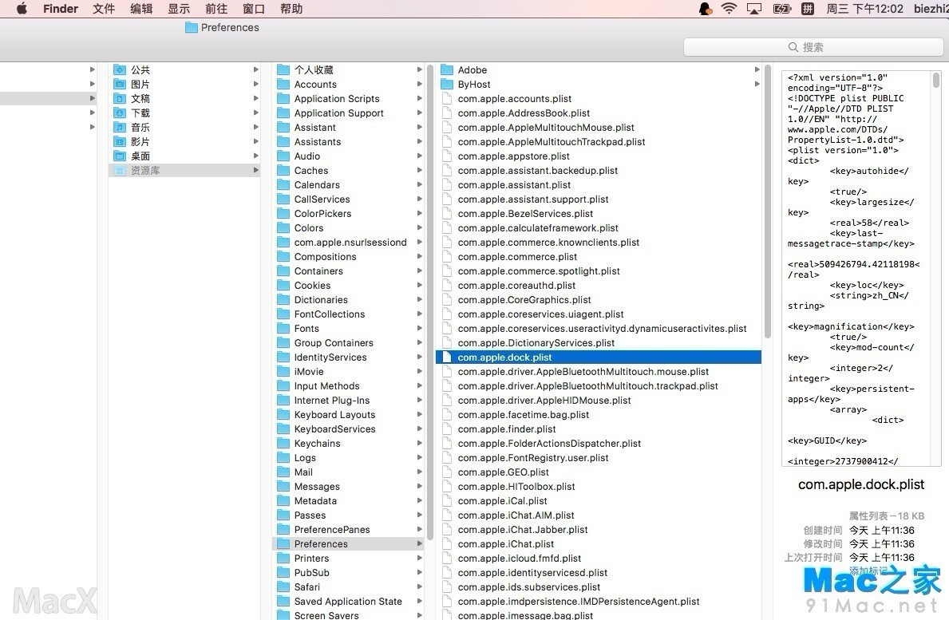
Task: Click the com.apple.dock.plist file icon
Action: pyautogui.click(x=447, y=357)
